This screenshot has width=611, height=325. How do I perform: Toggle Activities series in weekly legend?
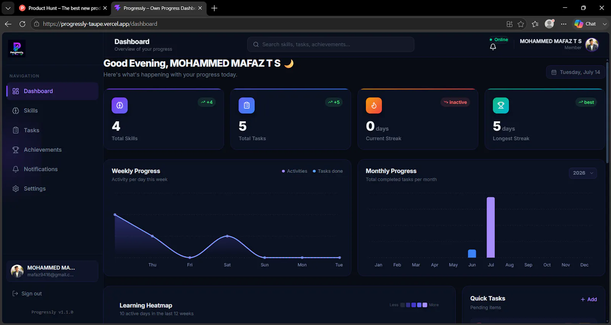[294, 171]
